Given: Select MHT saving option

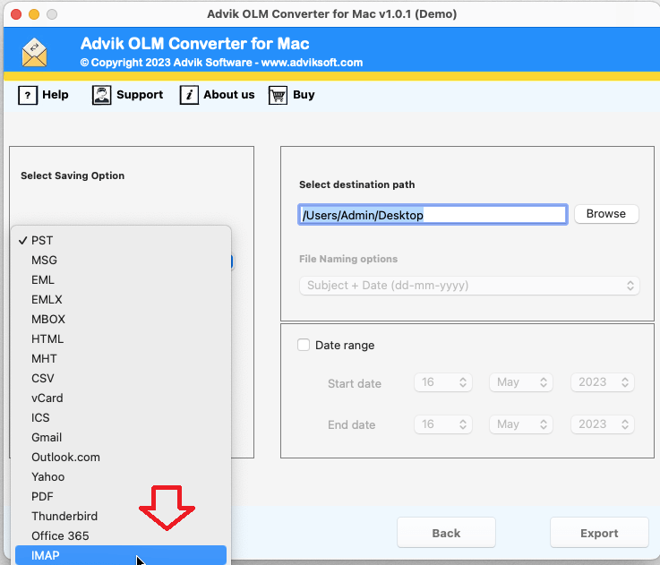Looking at the screenshot, I should pos(121,359).
